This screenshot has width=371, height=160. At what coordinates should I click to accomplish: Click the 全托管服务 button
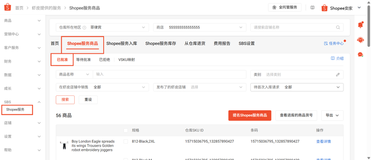tap(285, 7)
